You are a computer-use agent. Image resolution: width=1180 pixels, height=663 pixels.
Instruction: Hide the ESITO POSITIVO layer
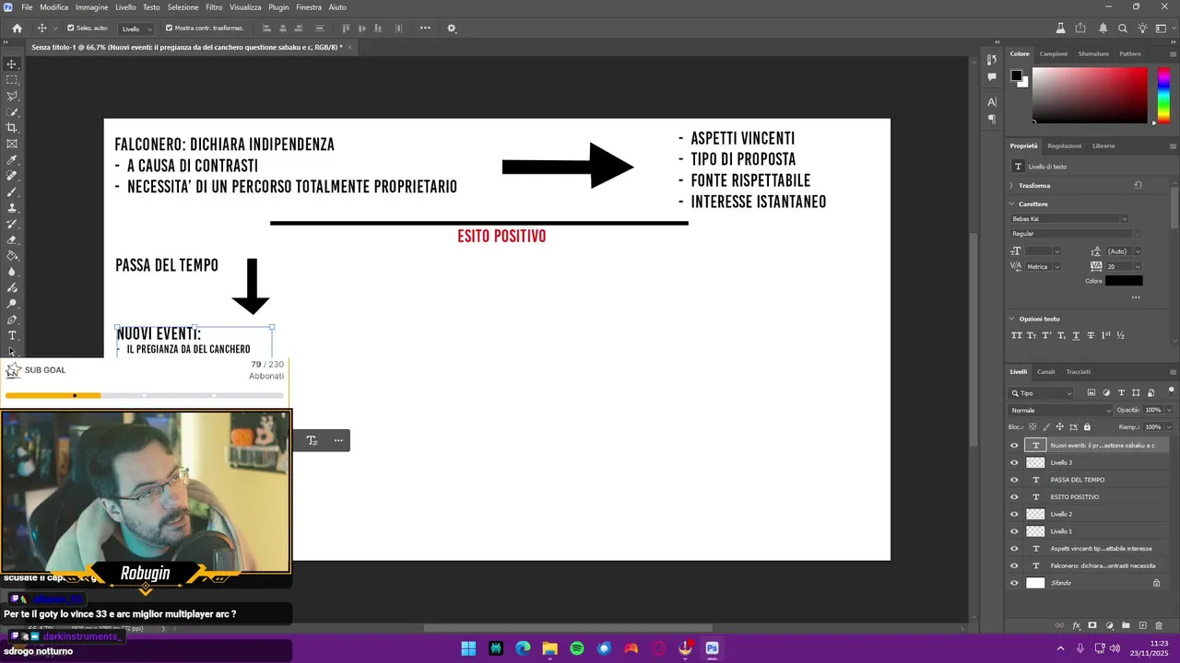[x=1014, y=497]
